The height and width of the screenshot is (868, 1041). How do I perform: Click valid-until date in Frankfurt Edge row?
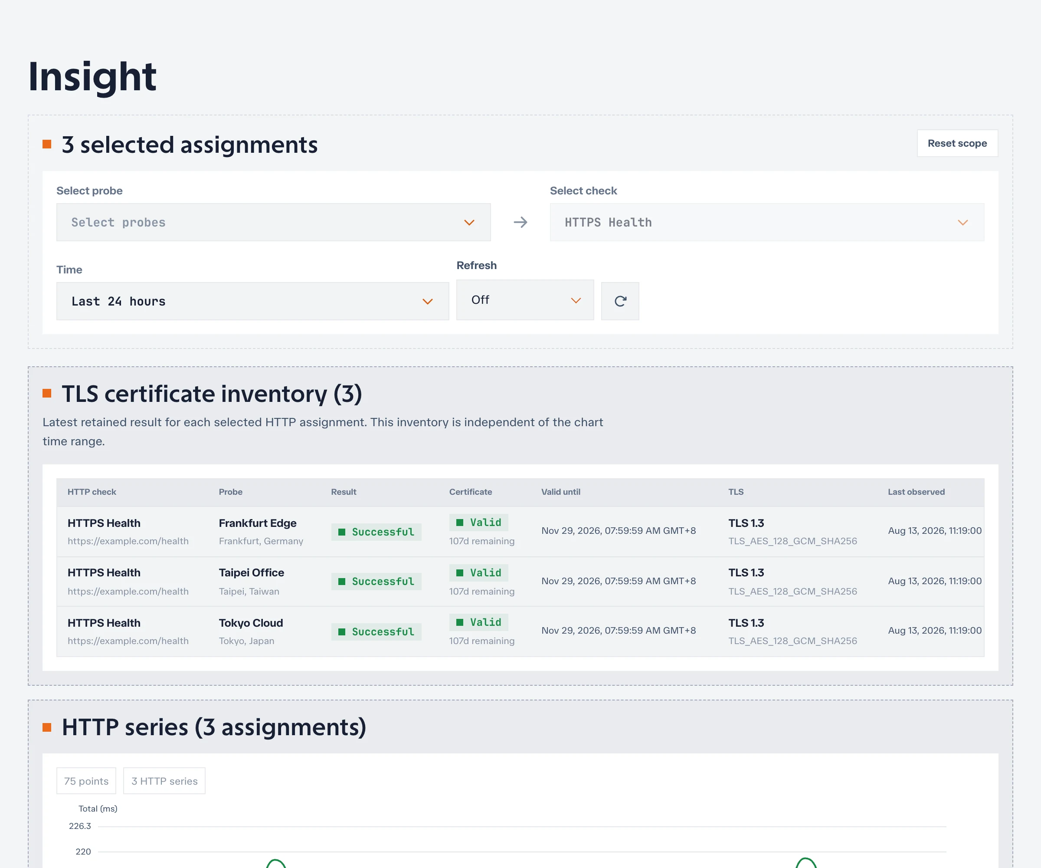tap(618, 531)
